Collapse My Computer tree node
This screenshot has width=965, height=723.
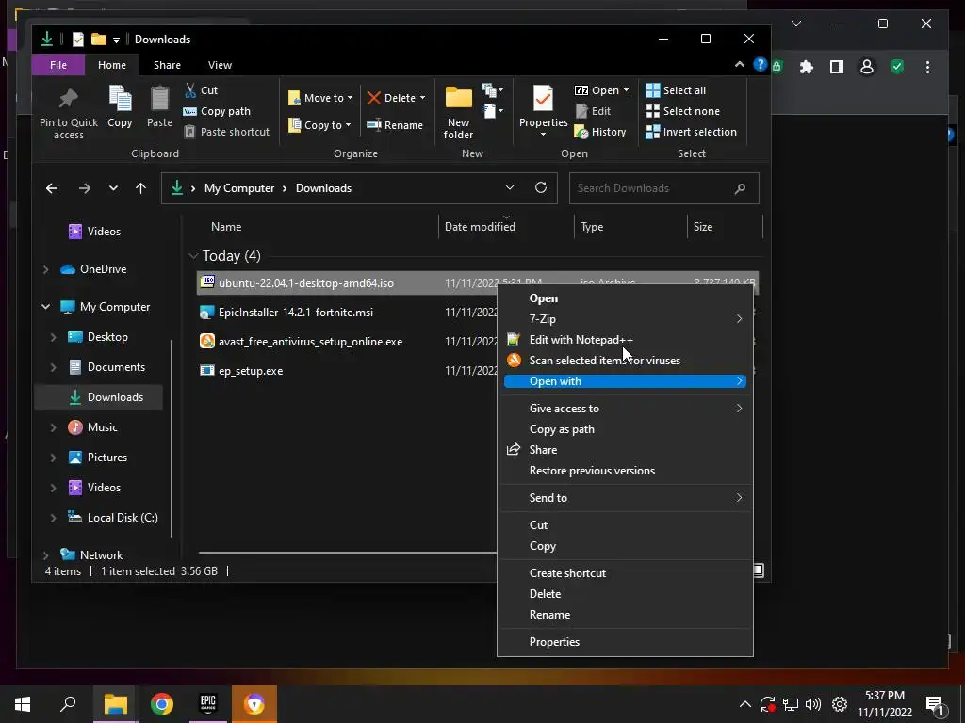pyautogui.click(x=45, y=307)
